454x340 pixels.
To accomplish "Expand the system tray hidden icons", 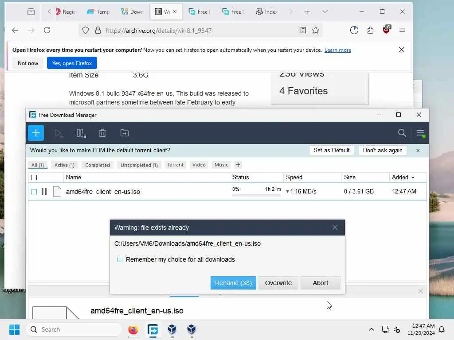I will click(372, 329).
